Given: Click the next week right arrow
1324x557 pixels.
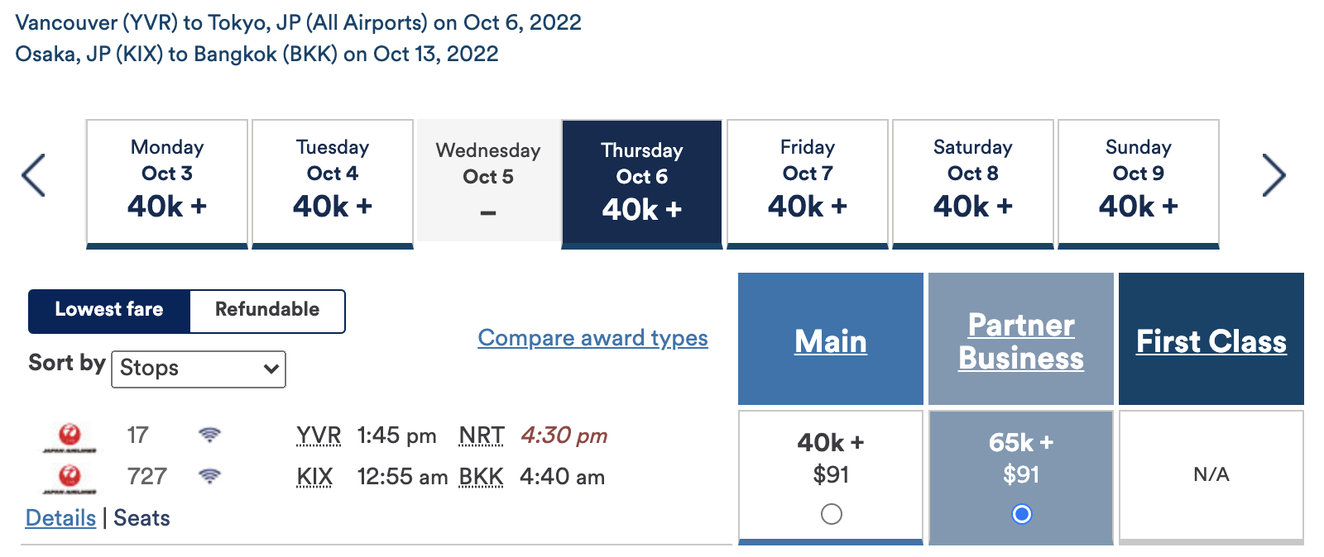Looking at the screenshot, I should (x=1274, y=175).
